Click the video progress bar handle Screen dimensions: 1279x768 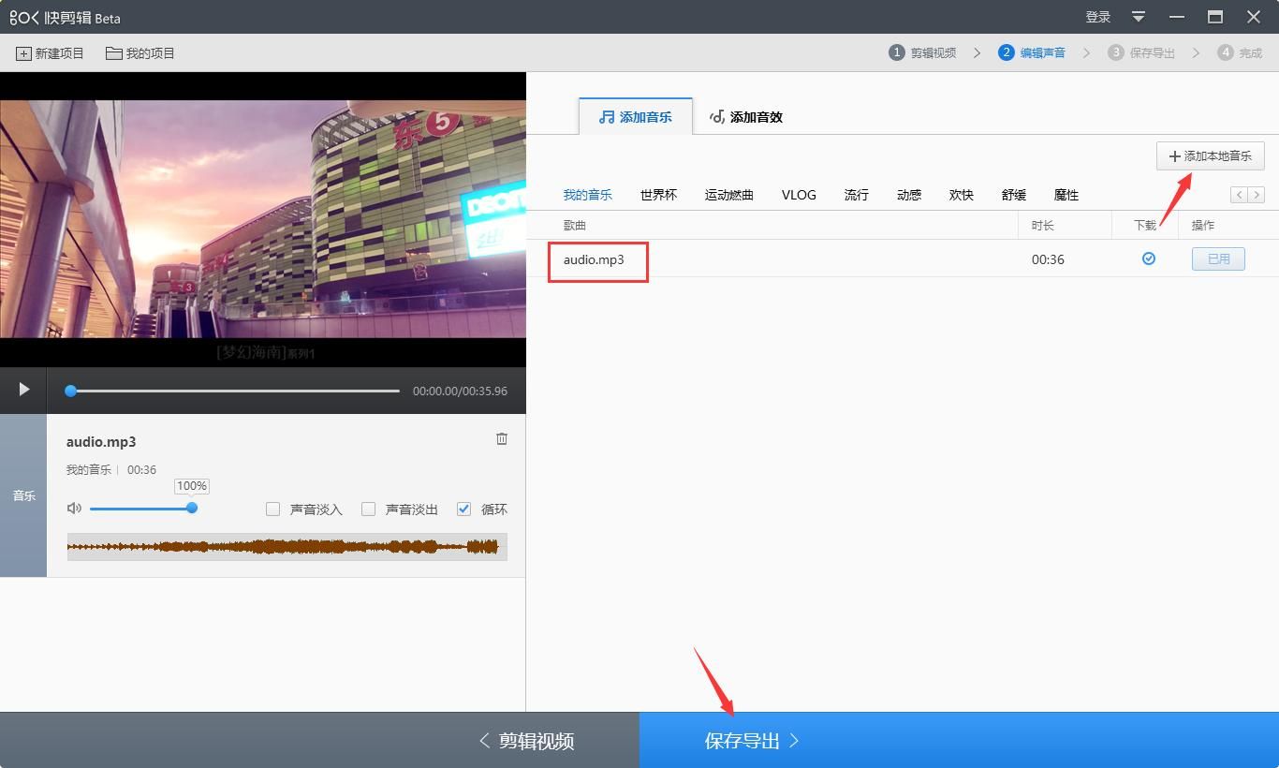[x=70, y=391]
